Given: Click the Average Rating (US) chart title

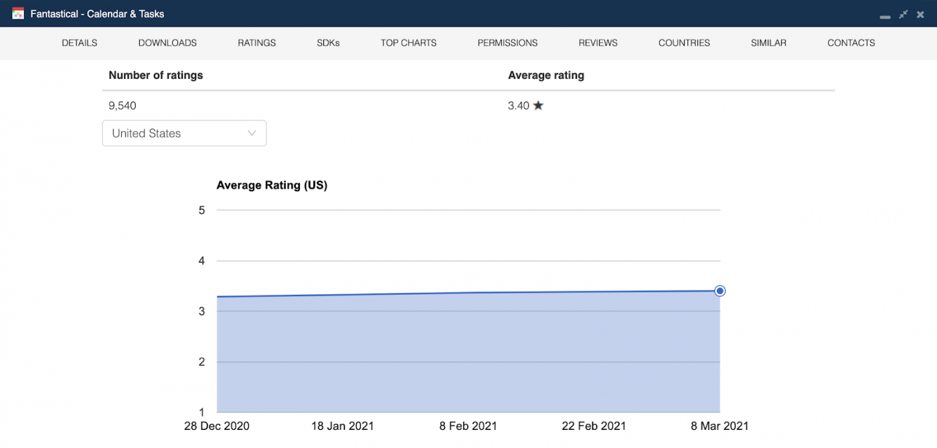Looking at the screenshot, I should coord(272,185).
